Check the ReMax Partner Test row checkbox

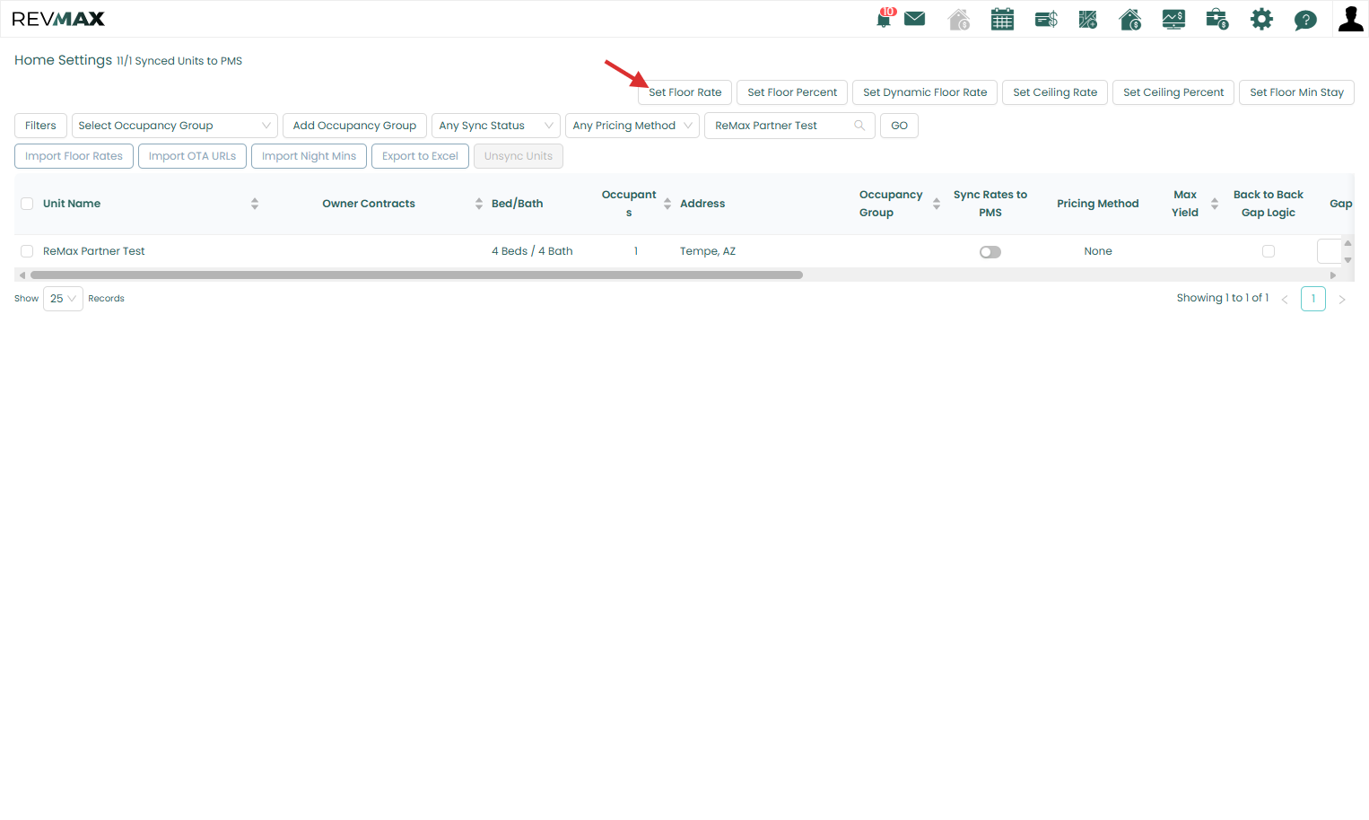27,251
